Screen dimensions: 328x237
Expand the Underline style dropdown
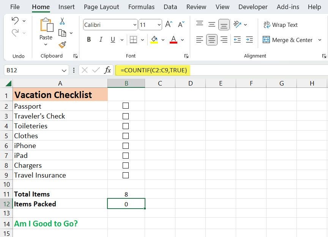pyautogui.click(x=122, y=40)
